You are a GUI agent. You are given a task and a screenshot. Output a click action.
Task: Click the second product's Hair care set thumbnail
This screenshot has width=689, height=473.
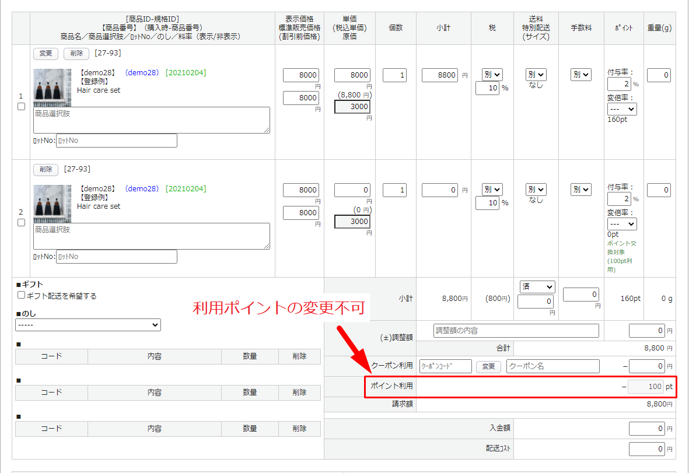[52, 204]
